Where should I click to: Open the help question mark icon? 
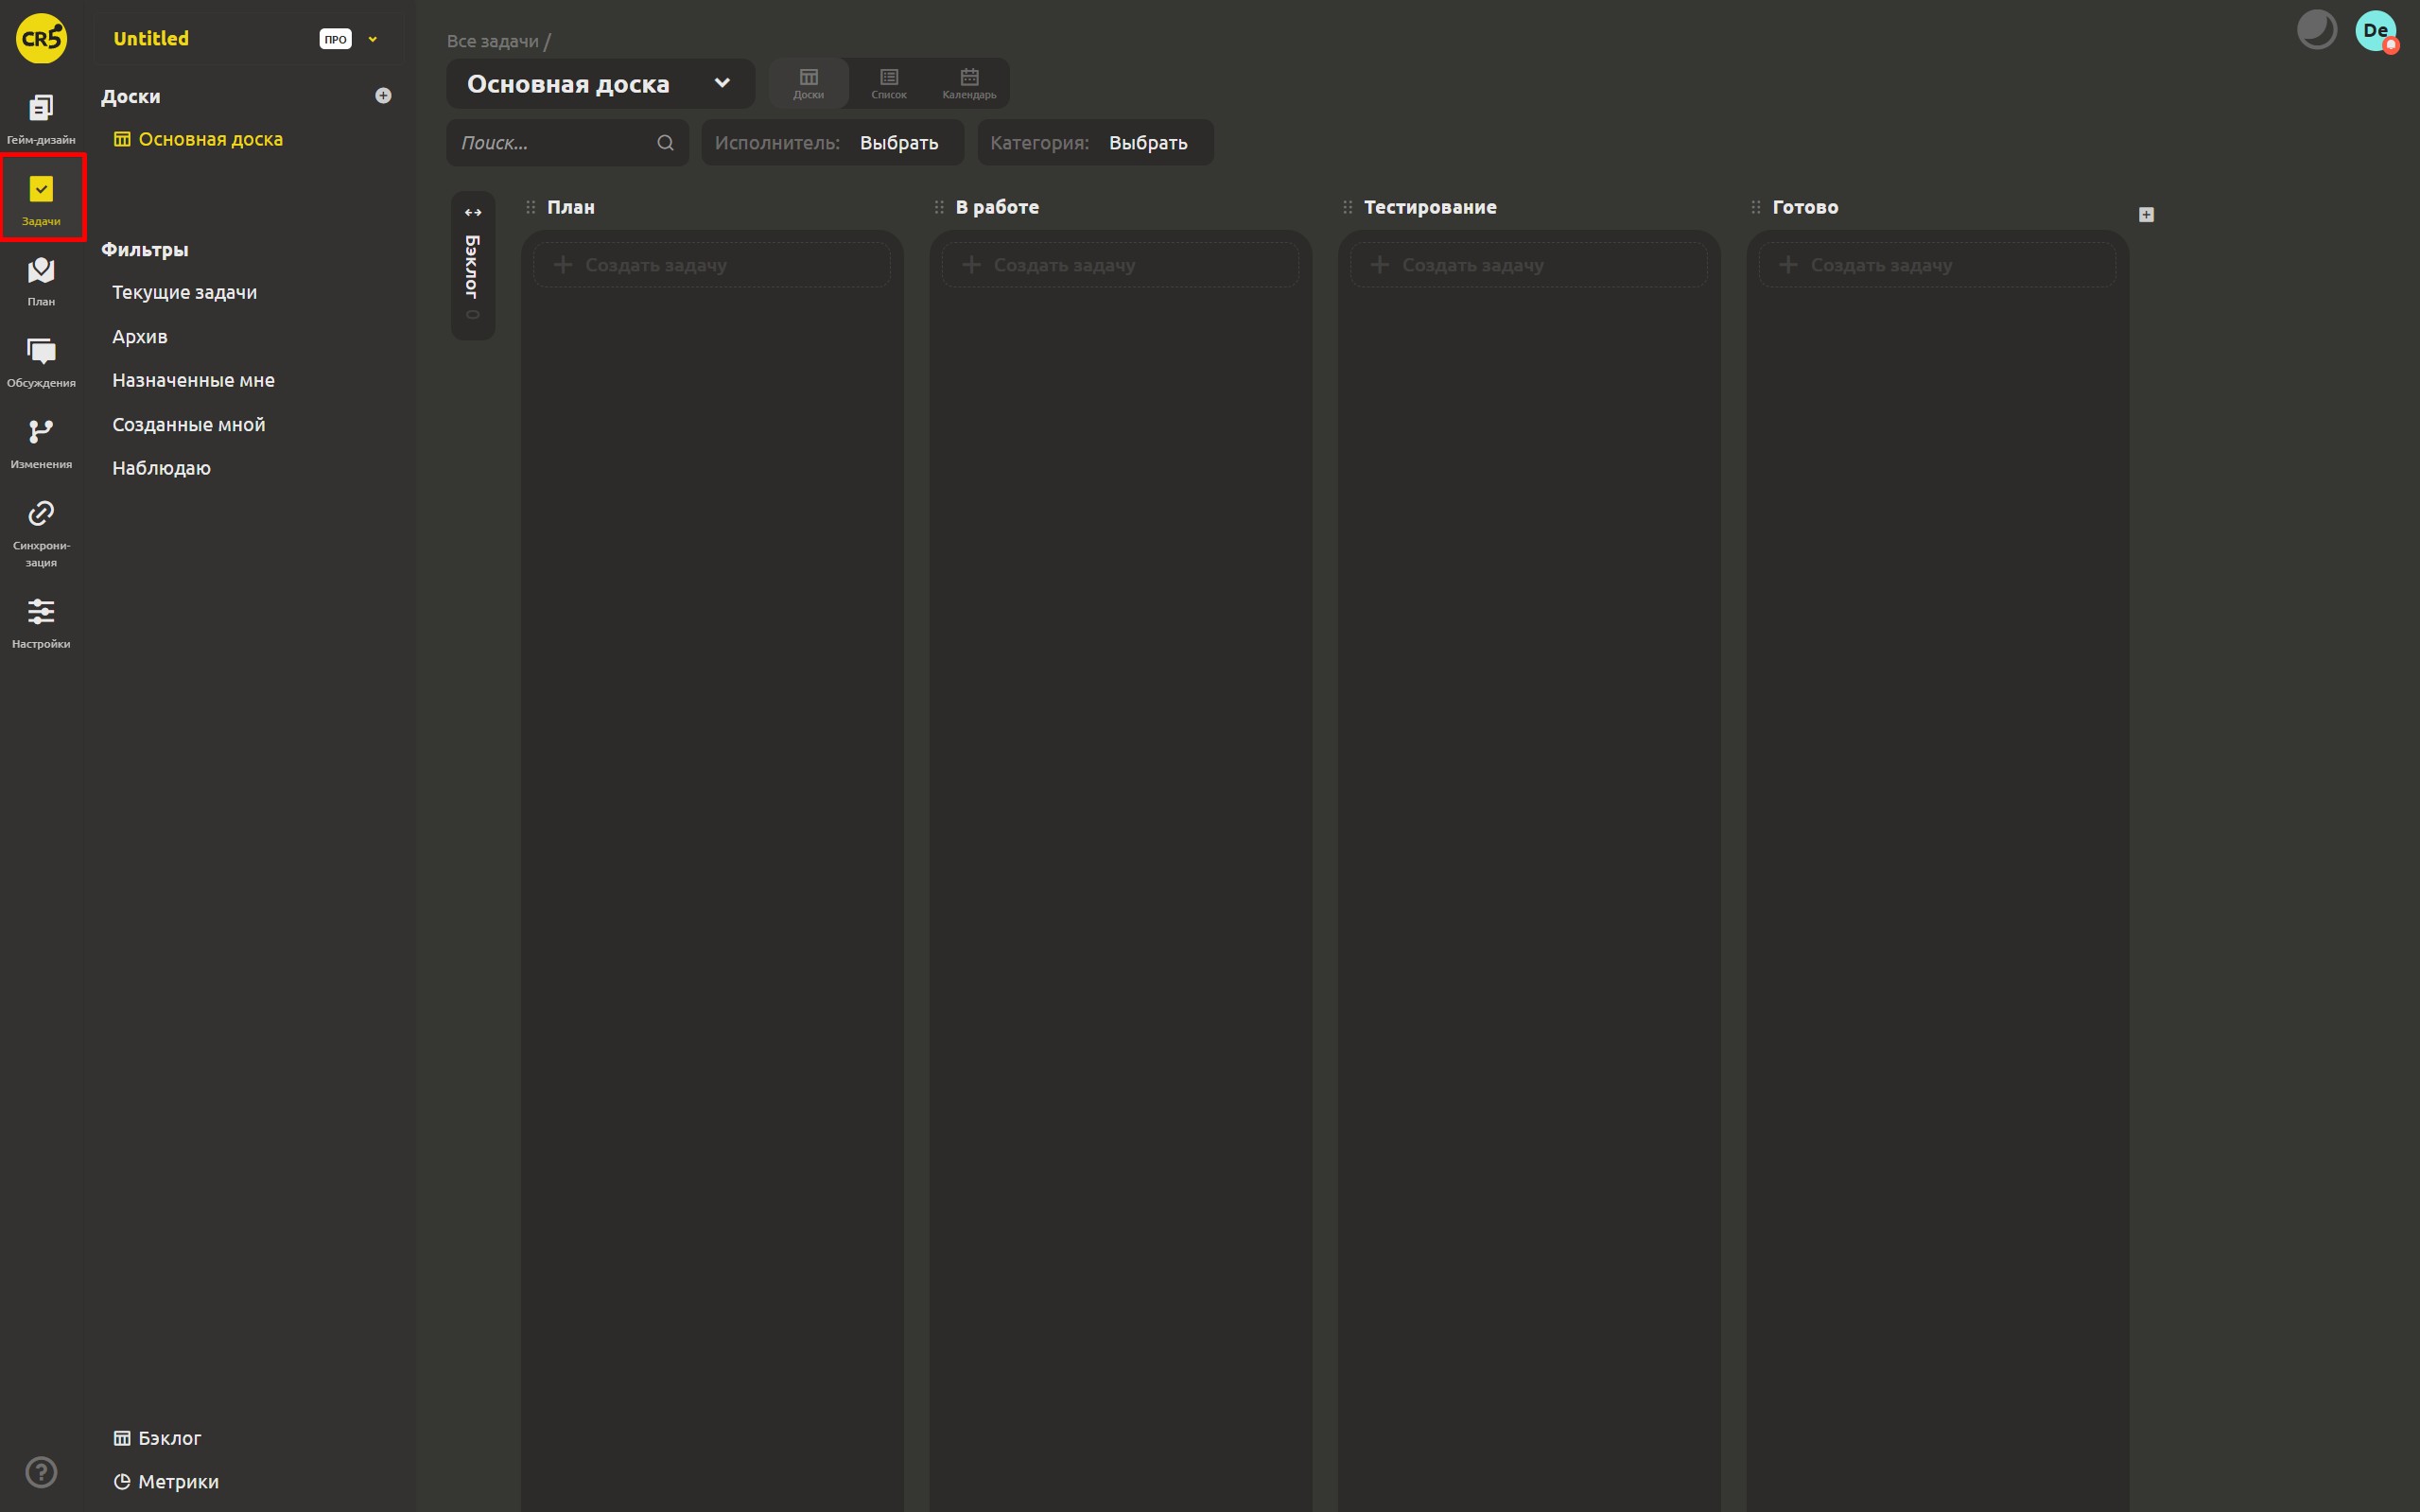[41, 1472]
